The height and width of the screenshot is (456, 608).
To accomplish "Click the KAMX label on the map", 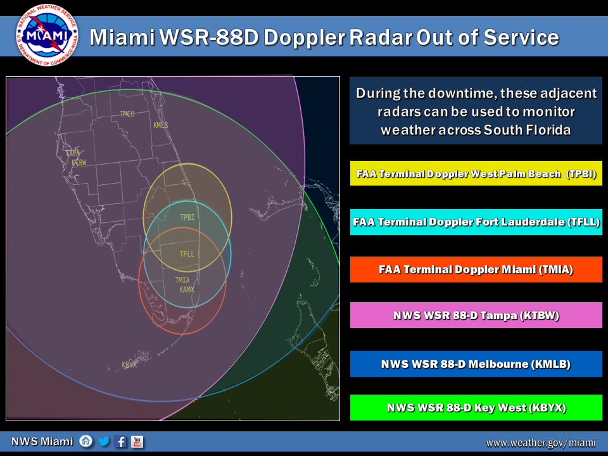I will [x=187, y=289].
